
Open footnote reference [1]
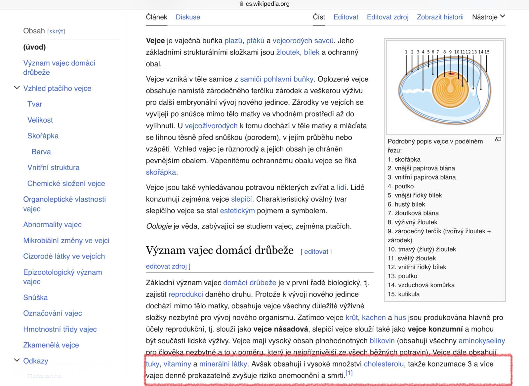[x=349, y=373]
